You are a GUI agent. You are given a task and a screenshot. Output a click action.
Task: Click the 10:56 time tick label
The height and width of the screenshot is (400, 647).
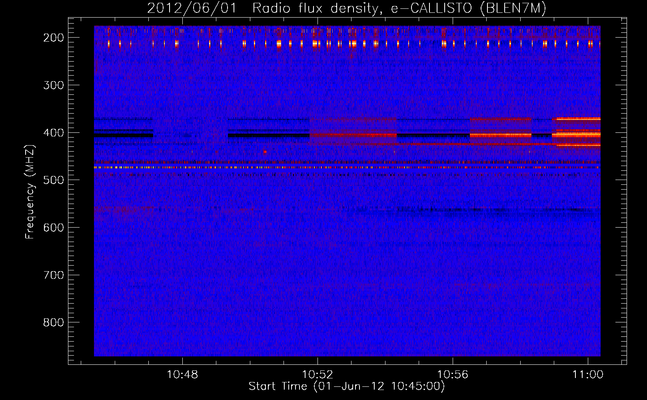[x=453, y=375]
